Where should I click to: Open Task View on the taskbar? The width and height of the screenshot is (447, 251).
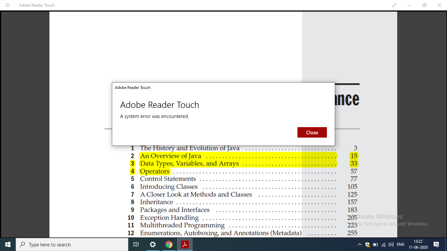click(x=136, y=244)
